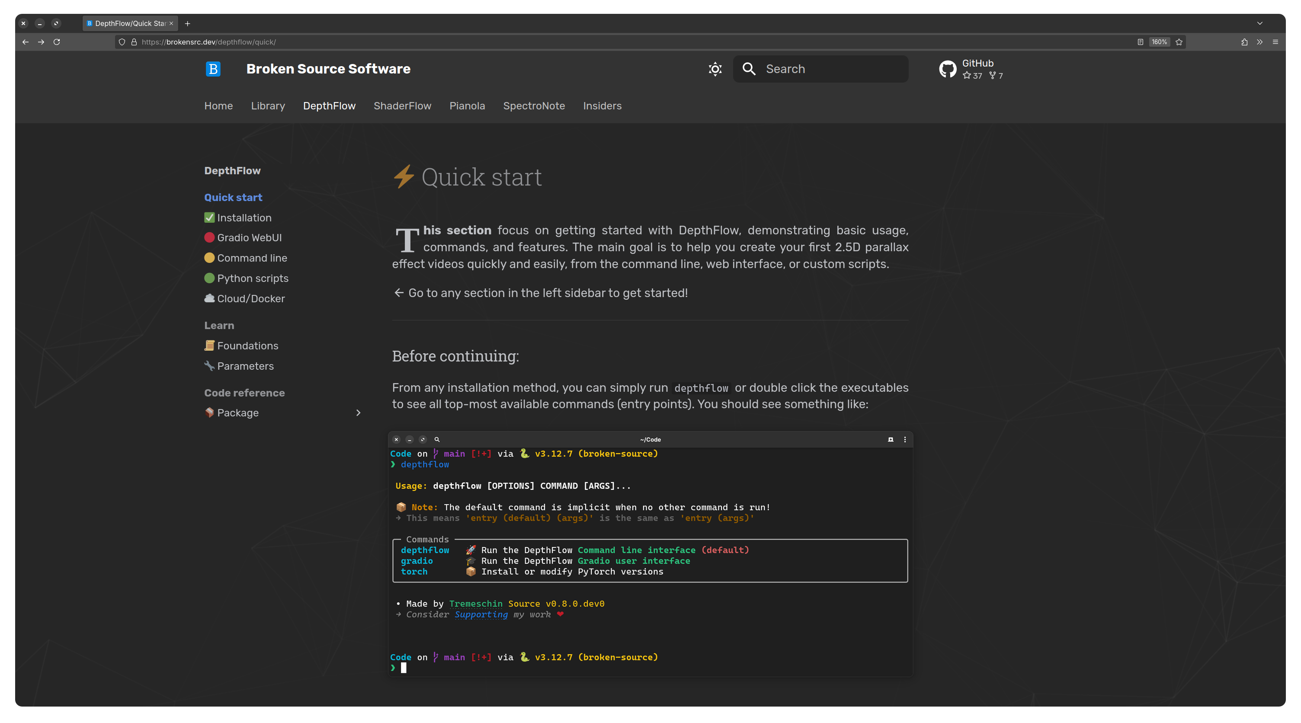Toggle reader view icon in address bar

[x=1140, y=42]
